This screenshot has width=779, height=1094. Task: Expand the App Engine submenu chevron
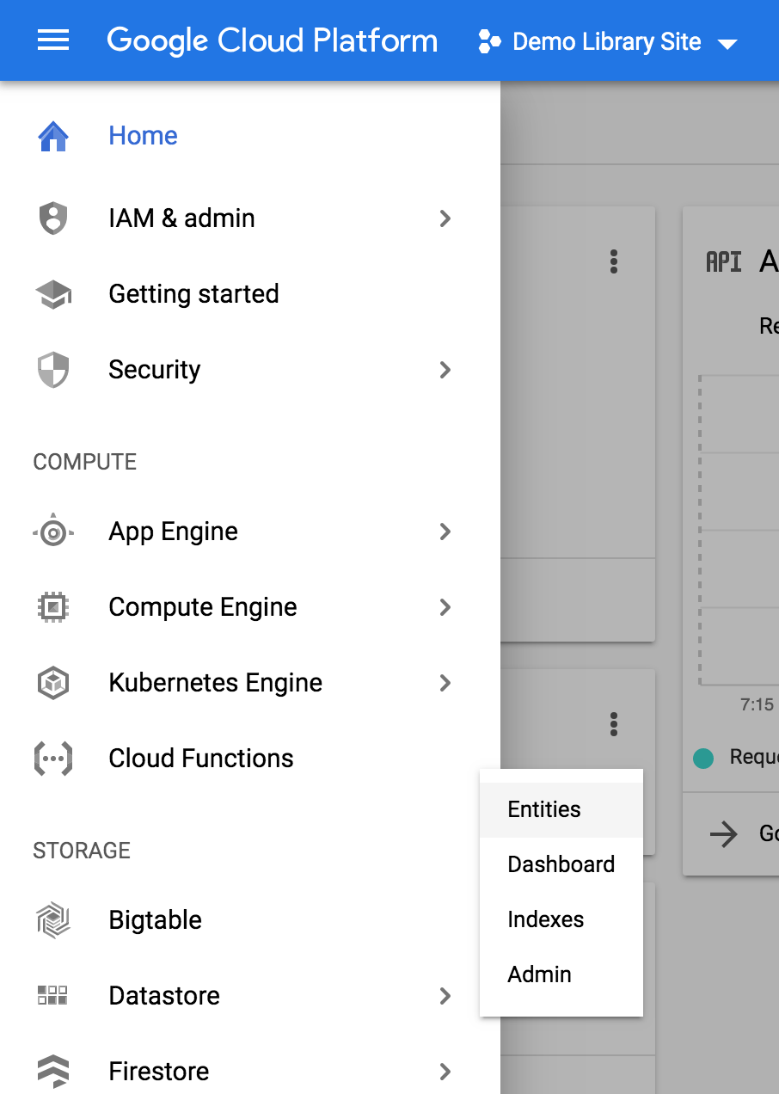point(445,532)
